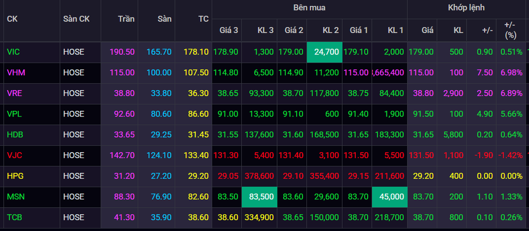Click VHM percent change 6.98%
Screen dimensions: 529x231
[x=511, y=73]
